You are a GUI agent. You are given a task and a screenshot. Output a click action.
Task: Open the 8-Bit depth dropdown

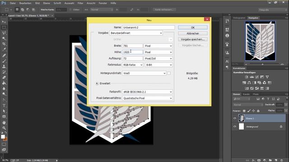coord(158,65)
